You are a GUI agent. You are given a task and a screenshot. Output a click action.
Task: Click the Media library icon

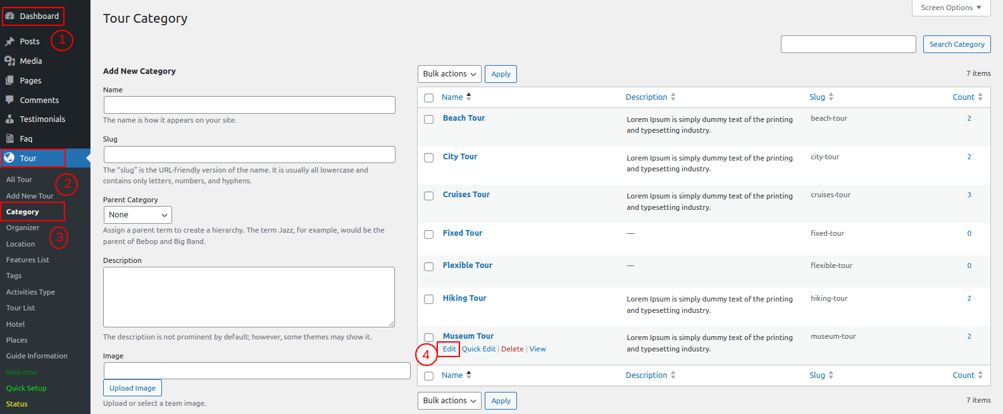click(9, 61)
